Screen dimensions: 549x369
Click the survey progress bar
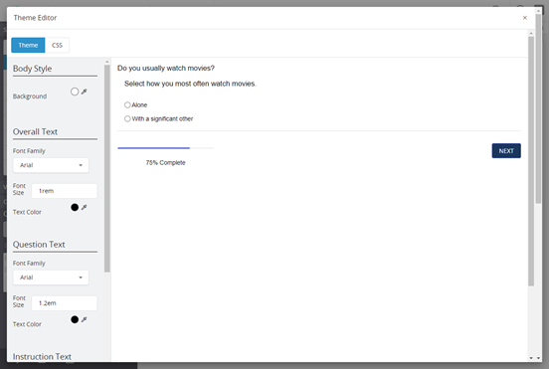[165, 148]
